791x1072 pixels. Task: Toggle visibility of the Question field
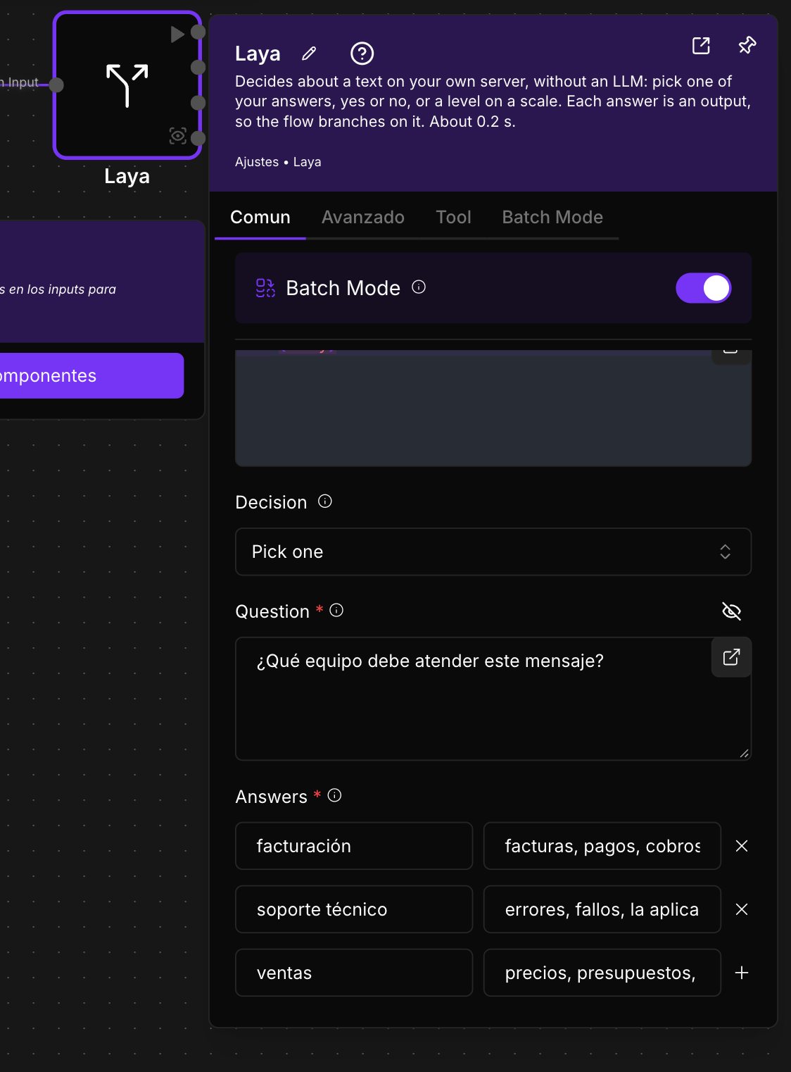tap(732, 611)
